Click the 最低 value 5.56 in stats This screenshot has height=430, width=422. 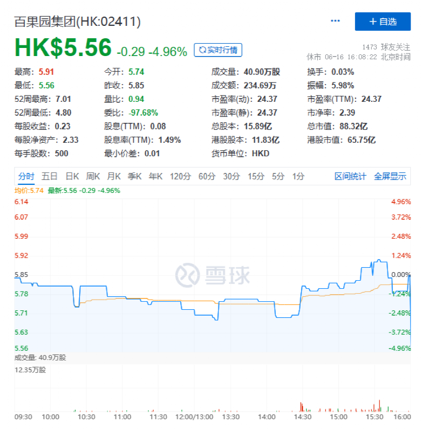[x=46, y=86]
